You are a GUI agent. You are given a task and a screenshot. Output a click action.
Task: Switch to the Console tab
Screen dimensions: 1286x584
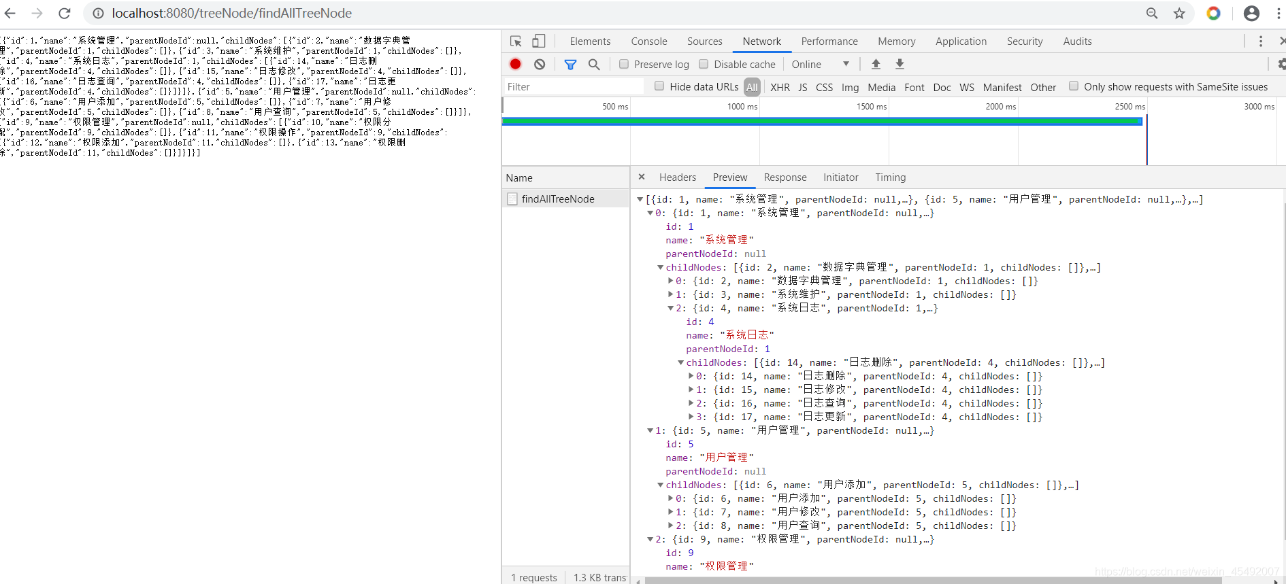click(649, 41)
